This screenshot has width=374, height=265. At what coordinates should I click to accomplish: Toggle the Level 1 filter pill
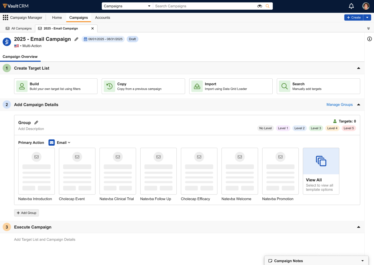click(x=283, y=128)
